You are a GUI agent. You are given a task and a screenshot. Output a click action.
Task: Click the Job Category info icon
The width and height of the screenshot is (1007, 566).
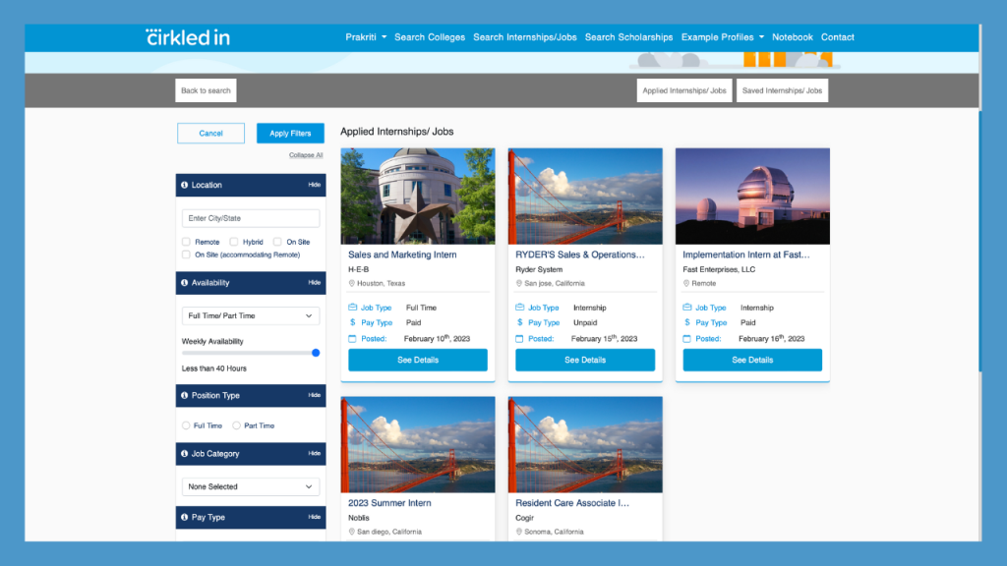[184, 454]
